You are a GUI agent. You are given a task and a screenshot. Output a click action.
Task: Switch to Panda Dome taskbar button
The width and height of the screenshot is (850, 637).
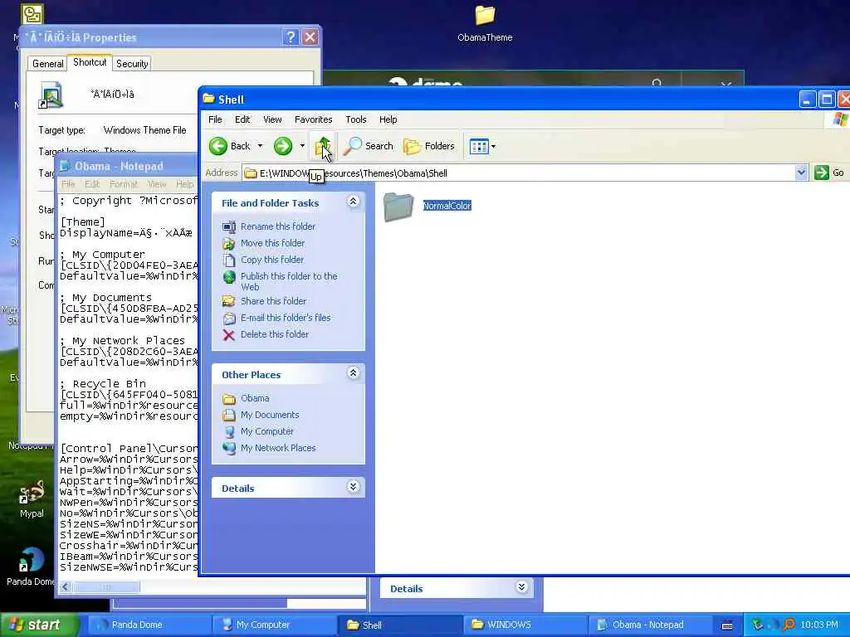pos(148,625)
